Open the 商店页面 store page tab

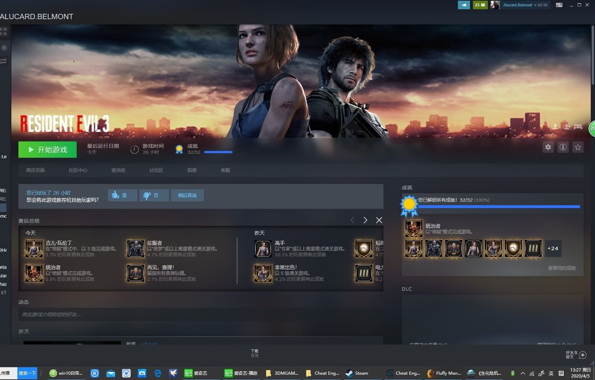point(35,170)
